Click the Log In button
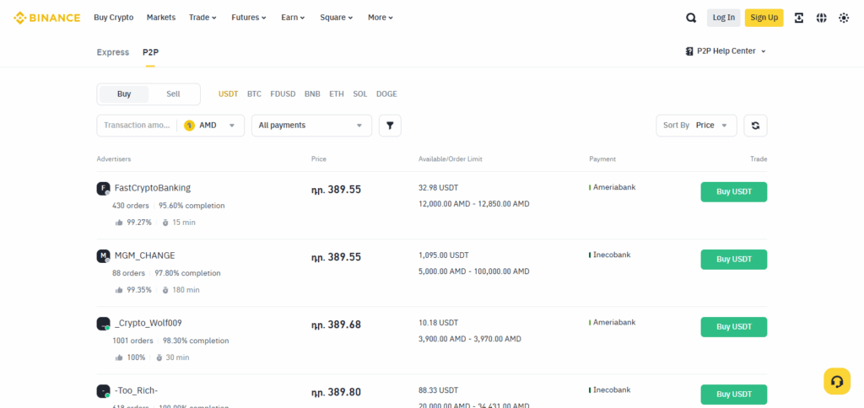 [x=723, y=18]
